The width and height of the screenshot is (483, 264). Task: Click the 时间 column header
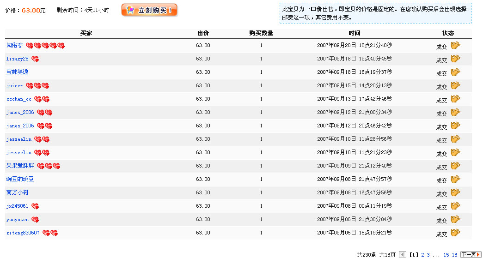pos(355,33)
